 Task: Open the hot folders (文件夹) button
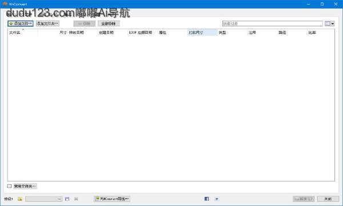pyautogui.click(x=25, y=186)
